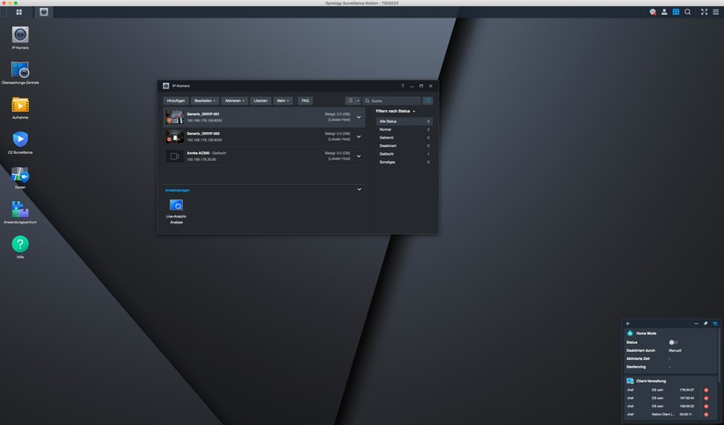The width and height of the screenshot is (724, 425).
Task: Open the Aufnahme recordings icon
Action: [x=19, y=106]
